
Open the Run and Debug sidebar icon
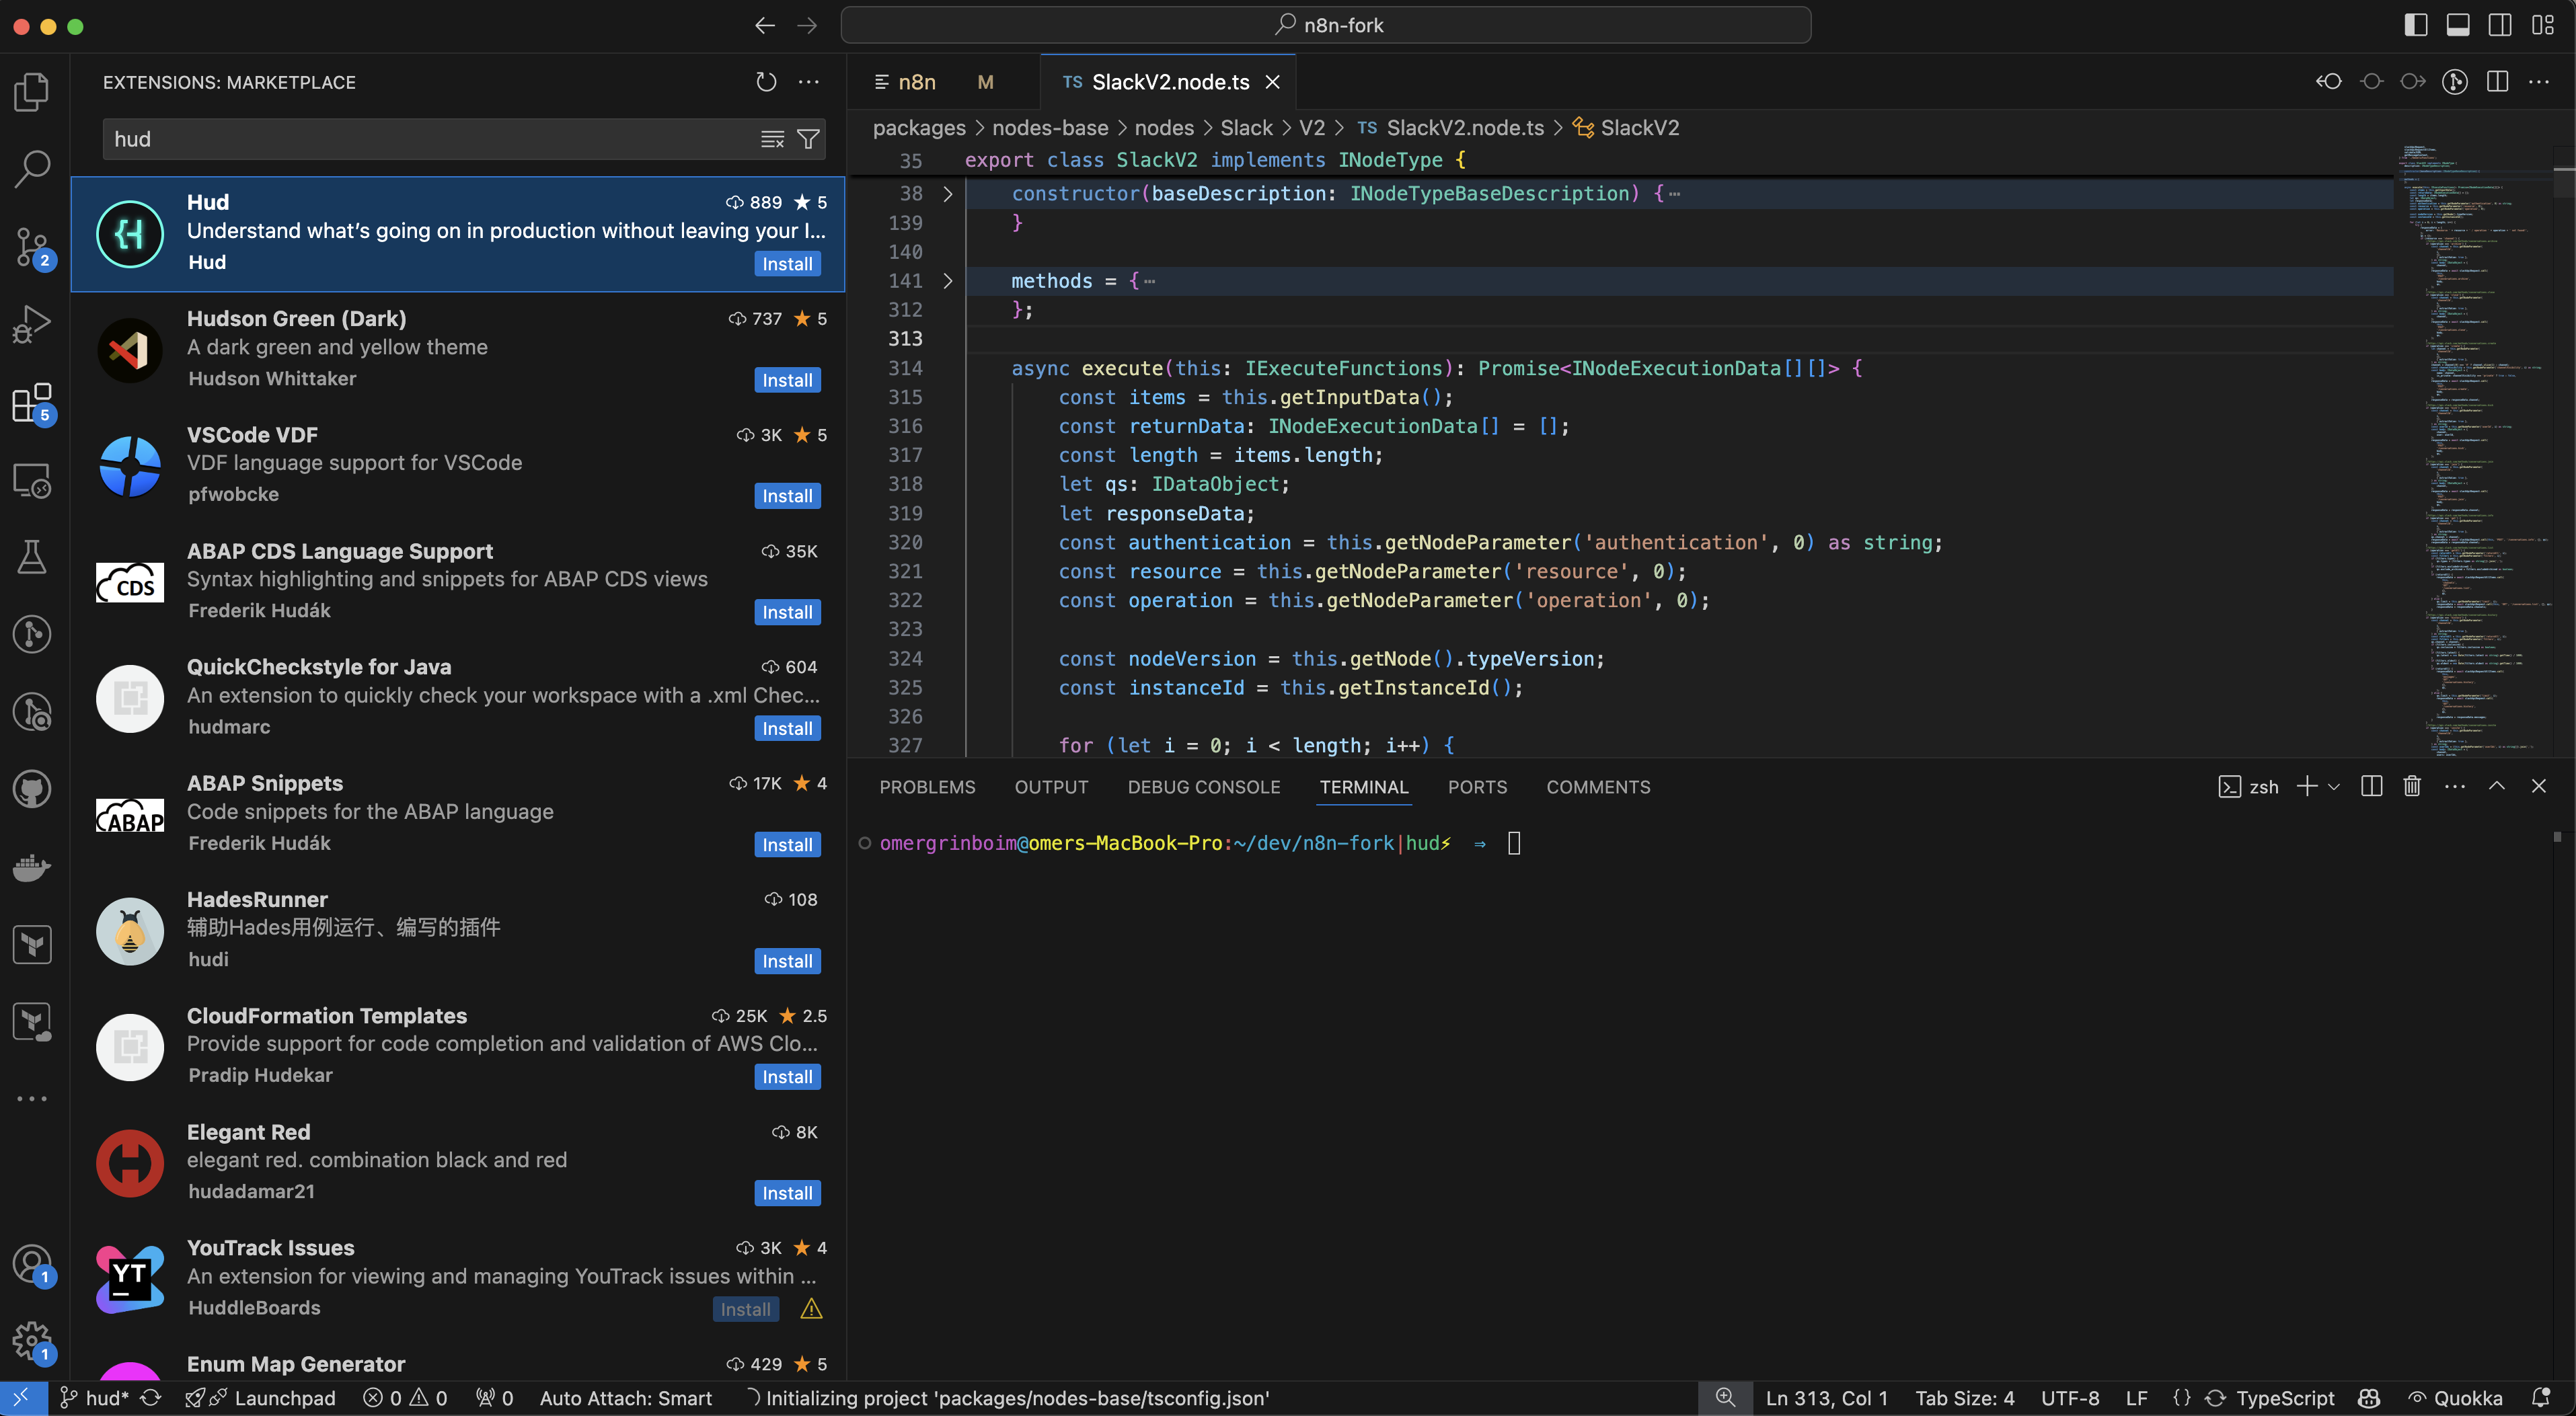[32, 324]
